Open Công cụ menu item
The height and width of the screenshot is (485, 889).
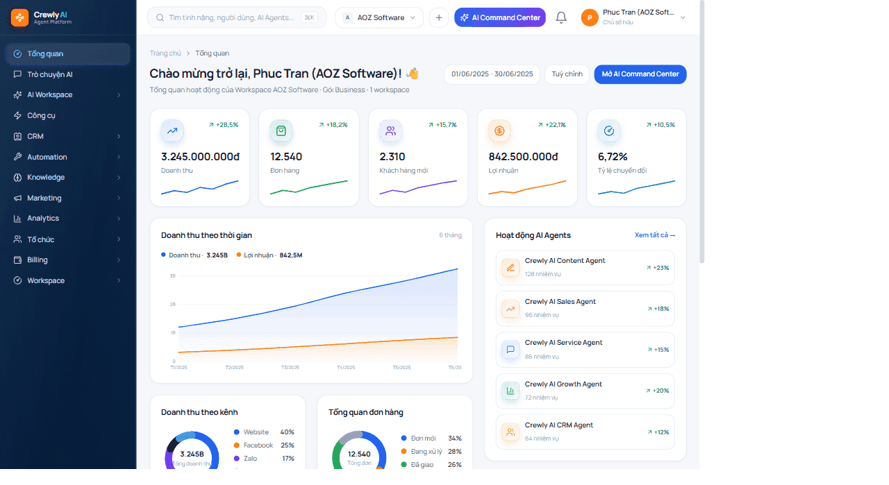pyautogui.click(x=67, y=116)
